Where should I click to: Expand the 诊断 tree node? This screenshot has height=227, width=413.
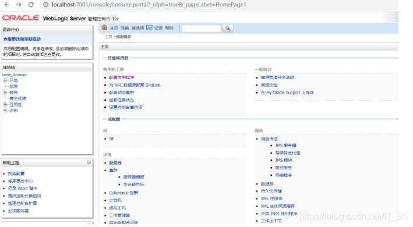(5, 111)
